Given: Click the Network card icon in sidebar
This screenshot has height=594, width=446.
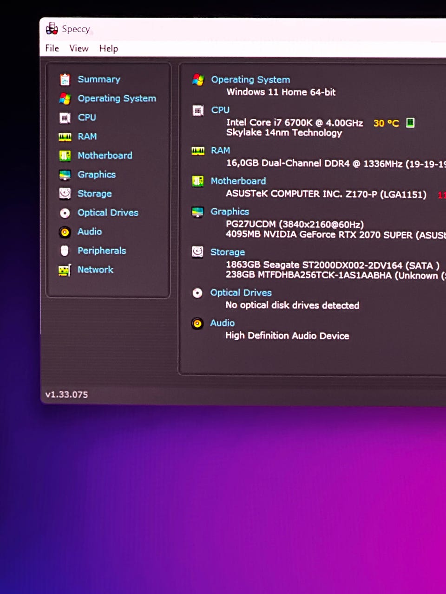Looking at the screenshot, I should (65, 270).
